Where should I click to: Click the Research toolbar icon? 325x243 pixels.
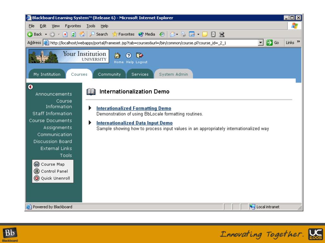(213, 34)
